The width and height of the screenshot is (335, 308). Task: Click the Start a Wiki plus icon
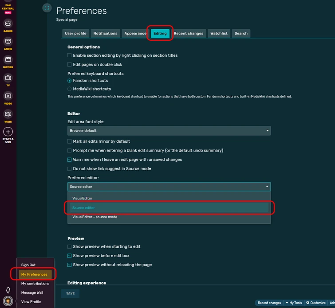[8, 132]
